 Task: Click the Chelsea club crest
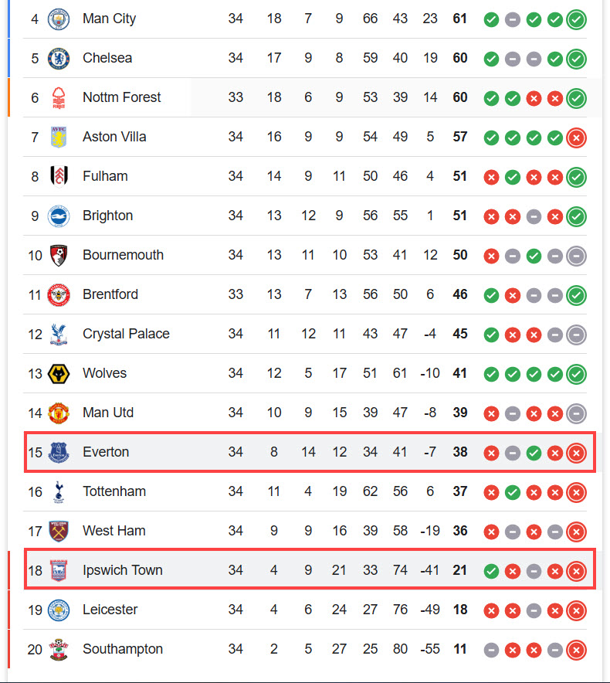click(x=59, y=59)
